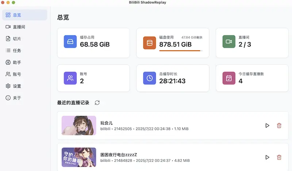Click the 最近的直播记录 heading

73,103
